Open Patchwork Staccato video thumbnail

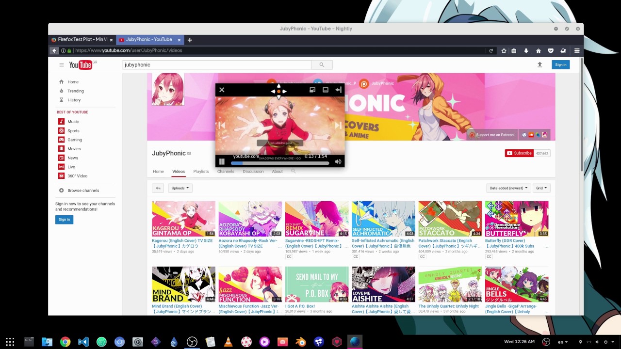click(450, 219)
